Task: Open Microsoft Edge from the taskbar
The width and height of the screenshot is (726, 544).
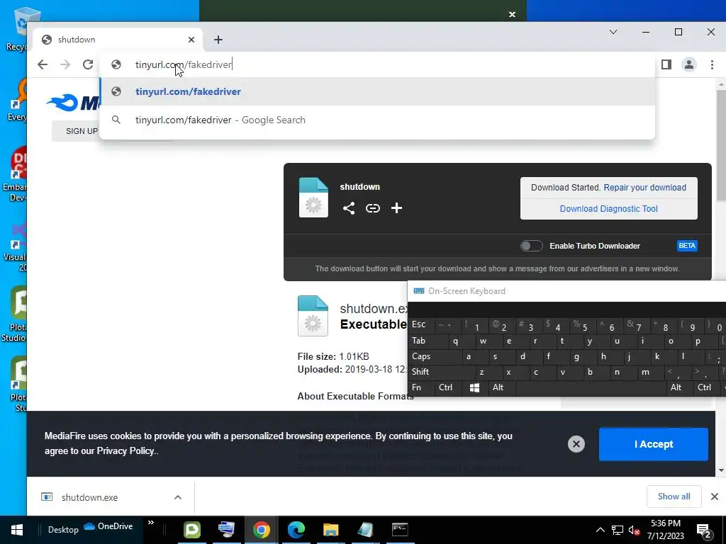Action: click(296, 530)
